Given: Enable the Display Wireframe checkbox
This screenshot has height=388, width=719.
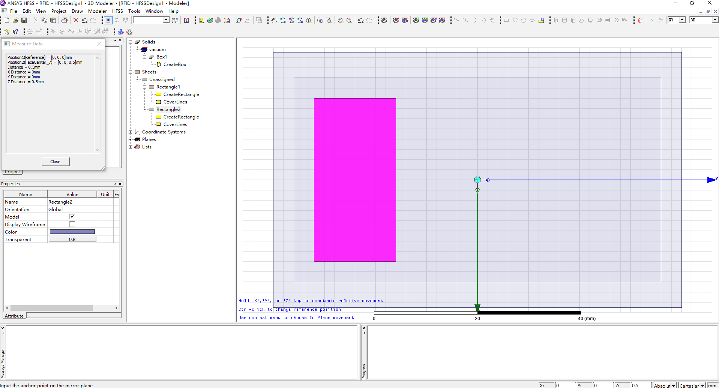Looking at the screenshot, I should 72,224.
